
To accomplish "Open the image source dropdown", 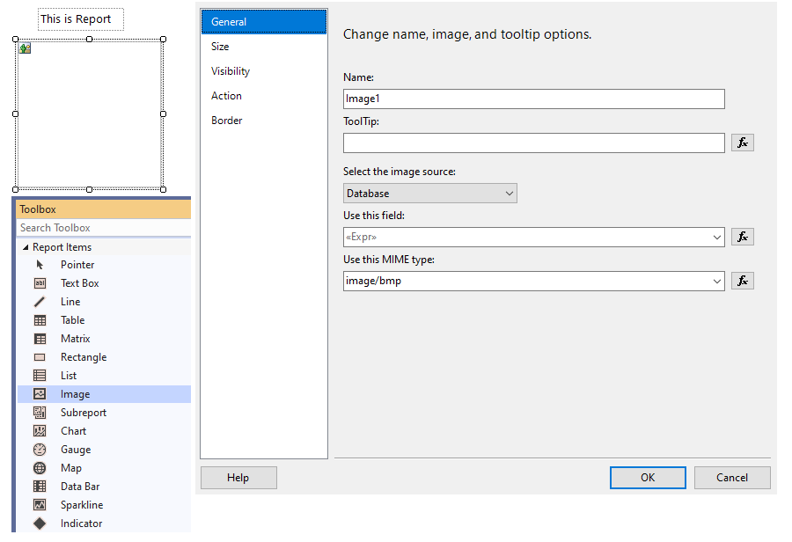I will [429, 194].
